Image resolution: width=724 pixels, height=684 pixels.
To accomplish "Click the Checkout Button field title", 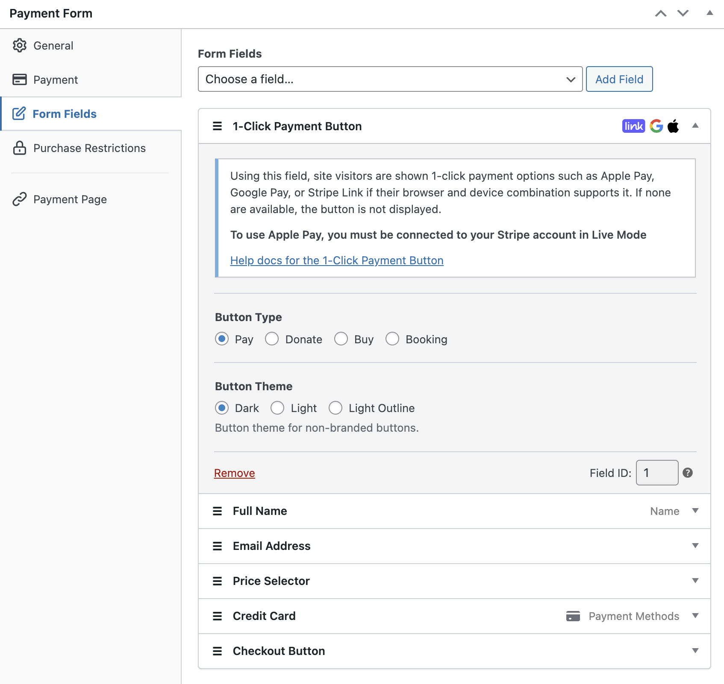I will coord(279,651).
